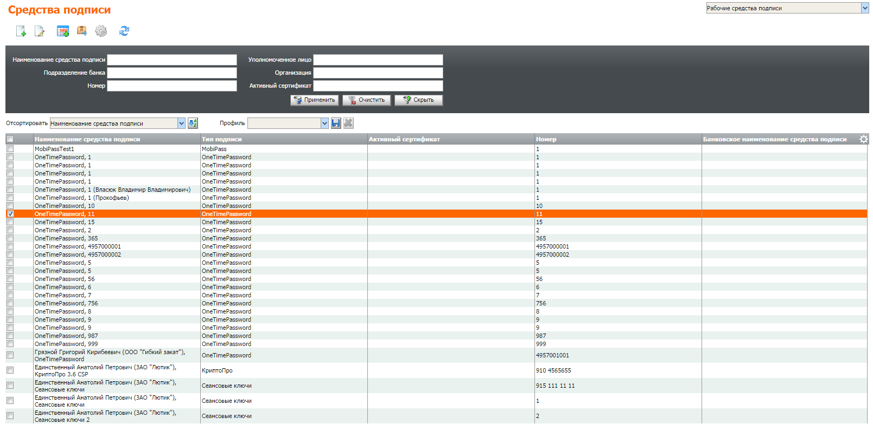This screenshot has width=873, height=424.
Task: Save profile with floppy disk icon
Action: click(336, 123)
